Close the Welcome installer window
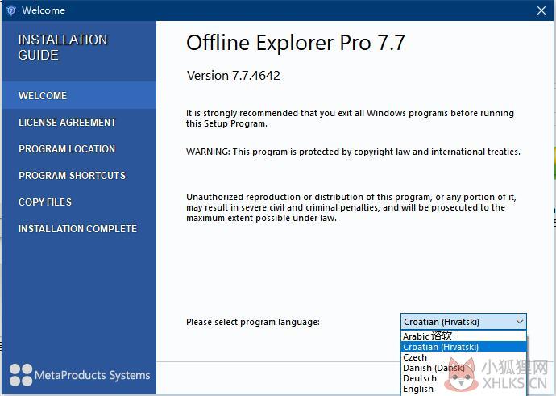The image size is (556, 396). (x=541, y=10)
